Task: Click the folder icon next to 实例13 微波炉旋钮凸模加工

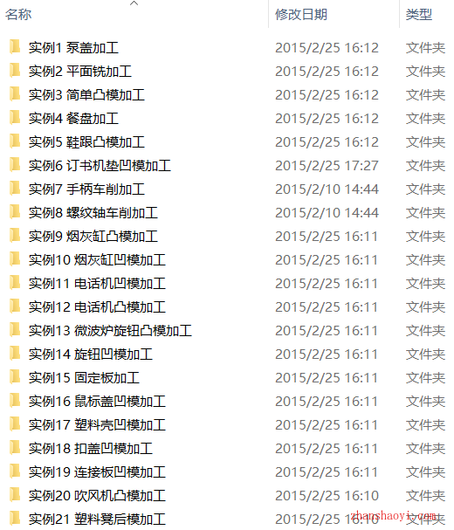Action: click(x=15, y=330)
